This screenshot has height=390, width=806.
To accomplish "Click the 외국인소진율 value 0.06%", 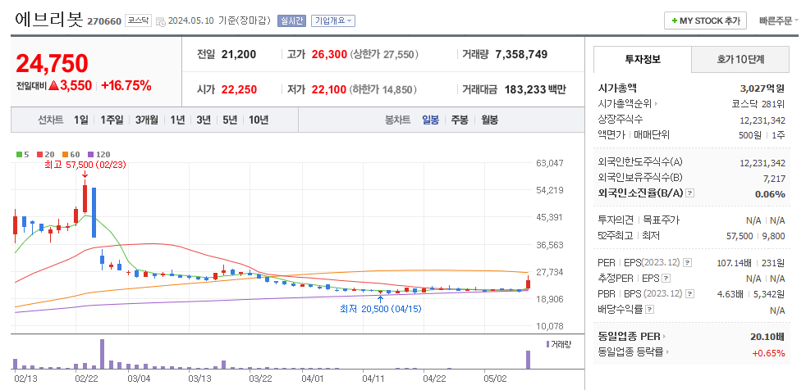I will click(770, 194).
